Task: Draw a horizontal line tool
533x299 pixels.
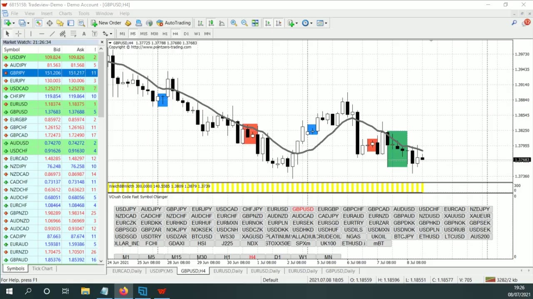Action: point(42,34)
